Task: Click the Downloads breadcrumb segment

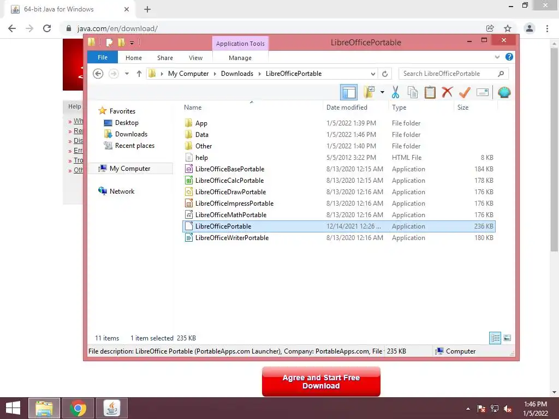Action: point(237,74)
